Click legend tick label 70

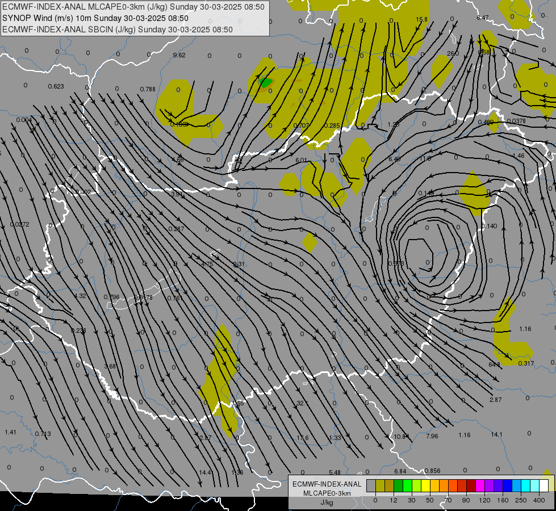(448, 500)
